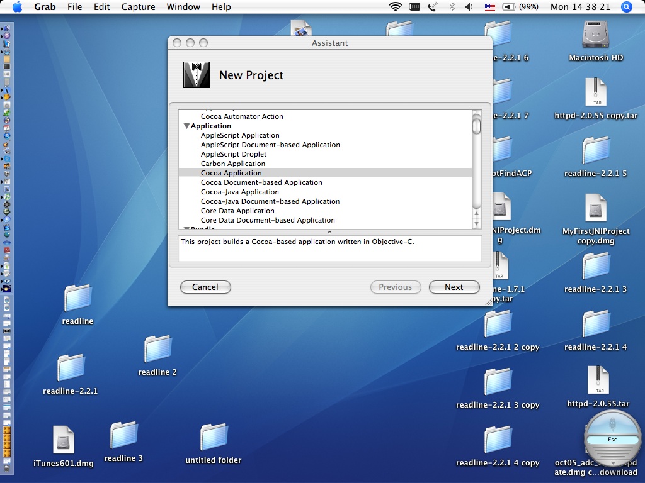
Task: Select the readline-2.2.1 folder icon
Action: point(71,368)
